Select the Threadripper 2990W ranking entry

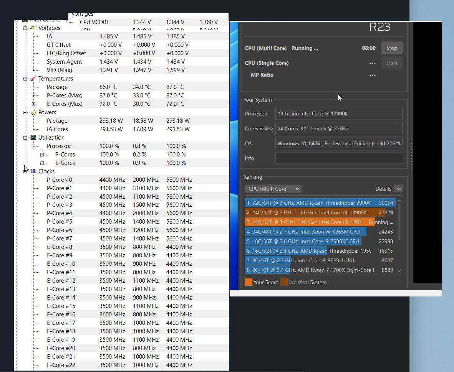tap(320, 203)
